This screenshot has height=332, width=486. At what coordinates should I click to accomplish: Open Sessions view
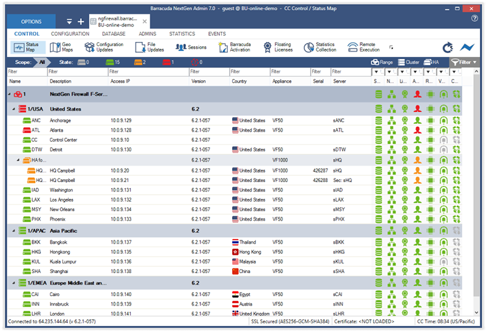191,47
